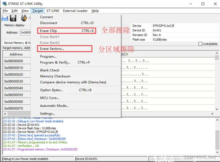The image size is (220, 162).
Task: Select address row 0x08000010
Action: [14, 68]
